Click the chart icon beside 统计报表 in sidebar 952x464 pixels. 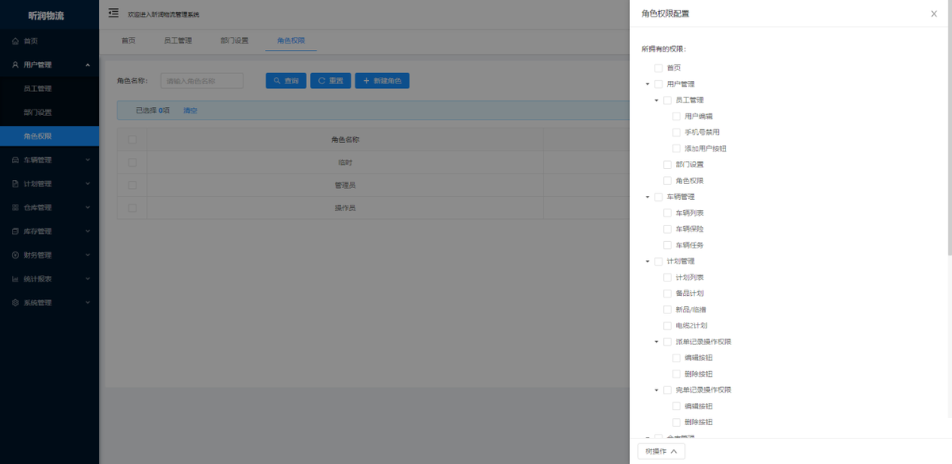click(15, 279)
